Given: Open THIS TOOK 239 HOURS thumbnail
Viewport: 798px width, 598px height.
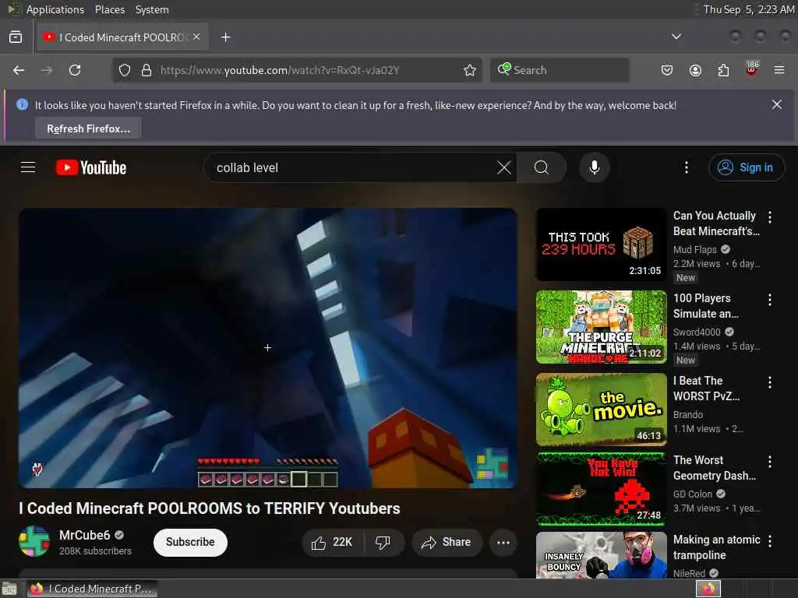Looking at the screenshot, I should pos(601,244).
